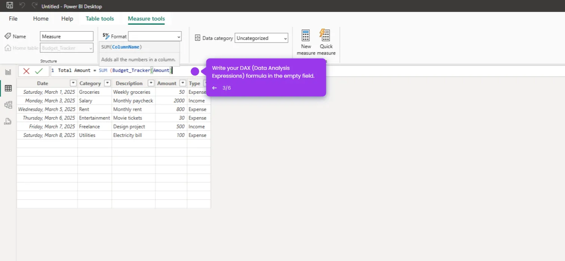Click the Movie tickets description cell

133,118
